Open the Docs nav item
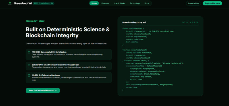229x106 pixels. 147,3
